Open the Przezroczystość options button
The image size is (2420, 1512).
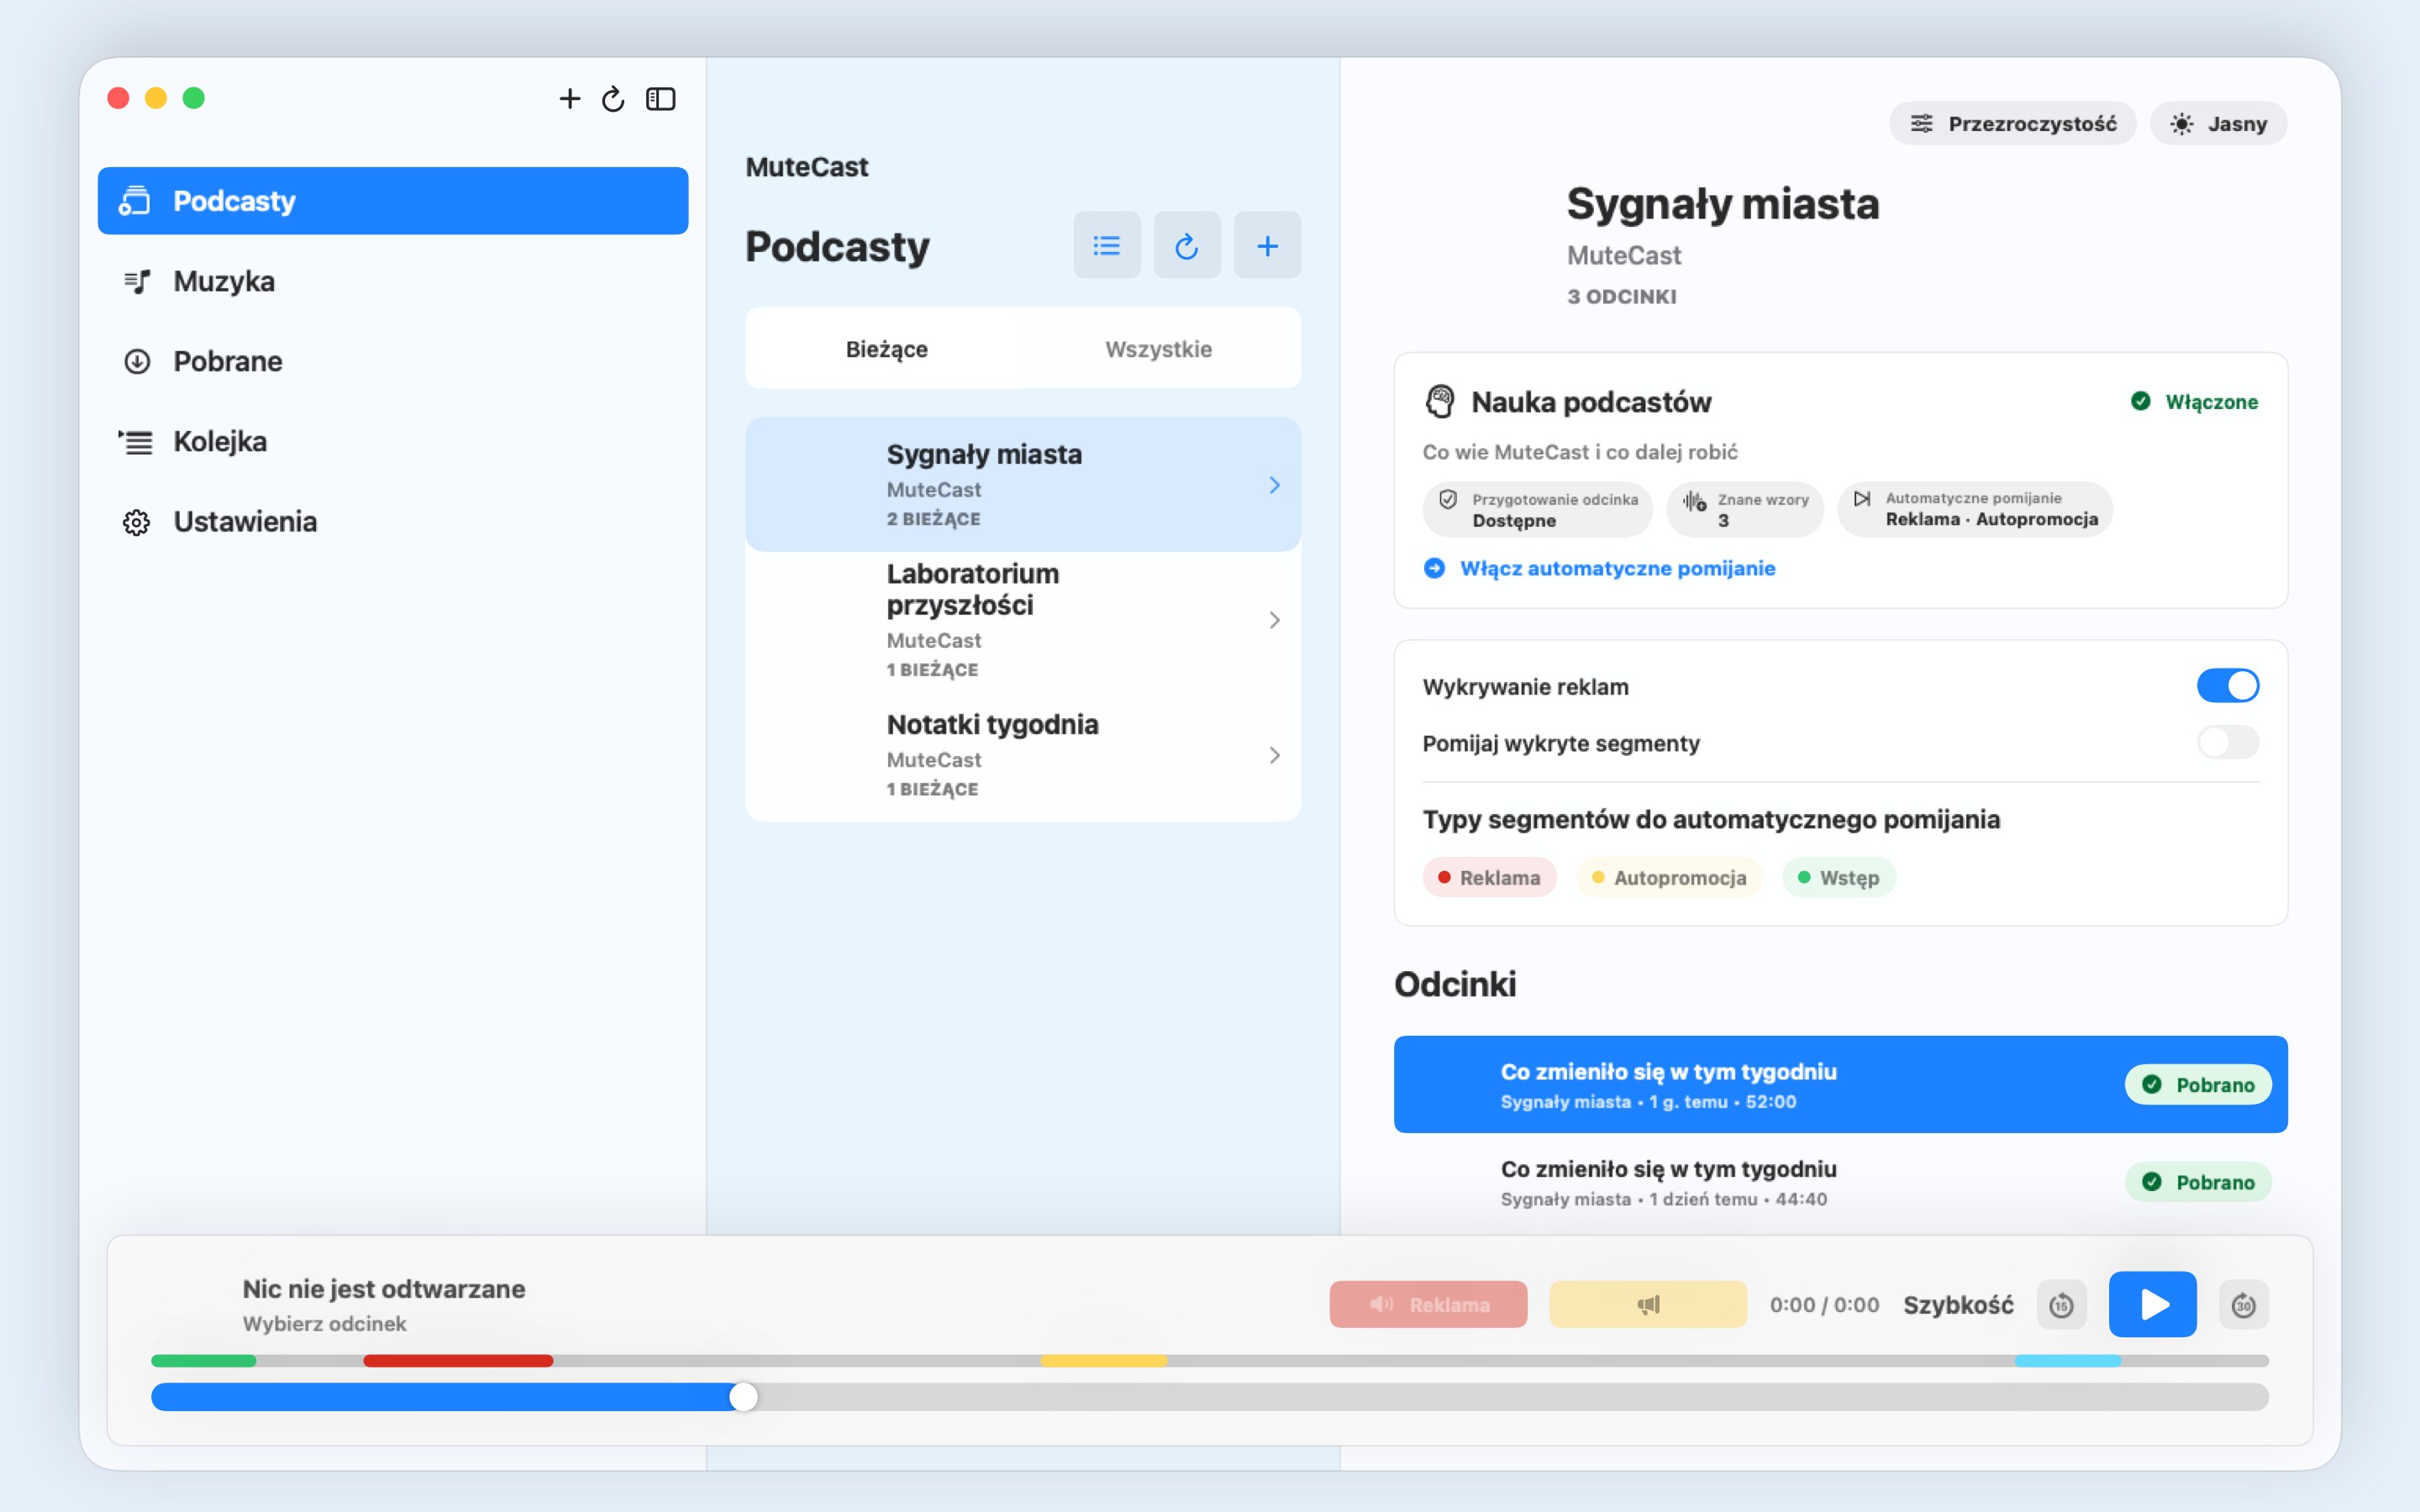point(2012,124)
